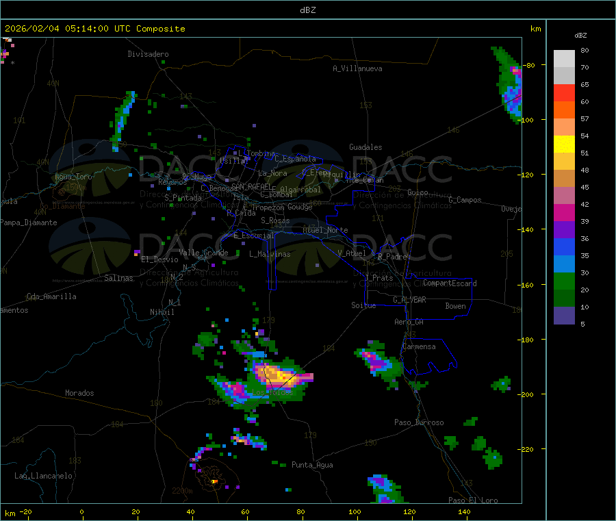The height and width of the screenshot is (521, 616).
Task: Click the Valle_Grande label
Action: tap(203, 253)
